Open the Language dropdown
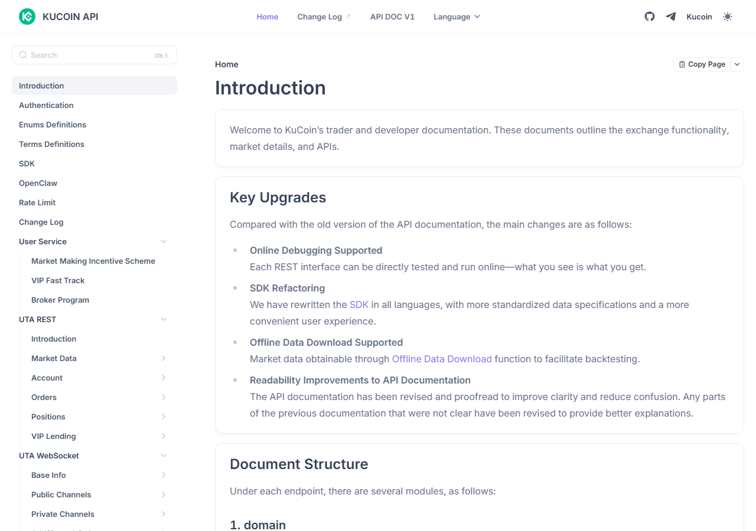 pyautogui.click(x=457, y=17)
